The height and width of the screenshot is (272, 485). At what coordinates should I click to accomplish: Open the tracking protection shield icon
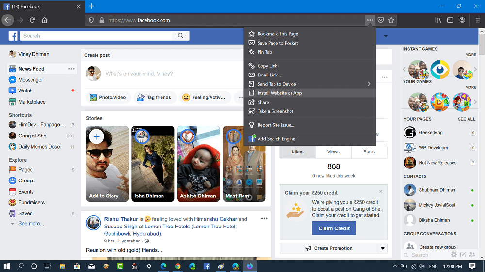click(91, 20)
